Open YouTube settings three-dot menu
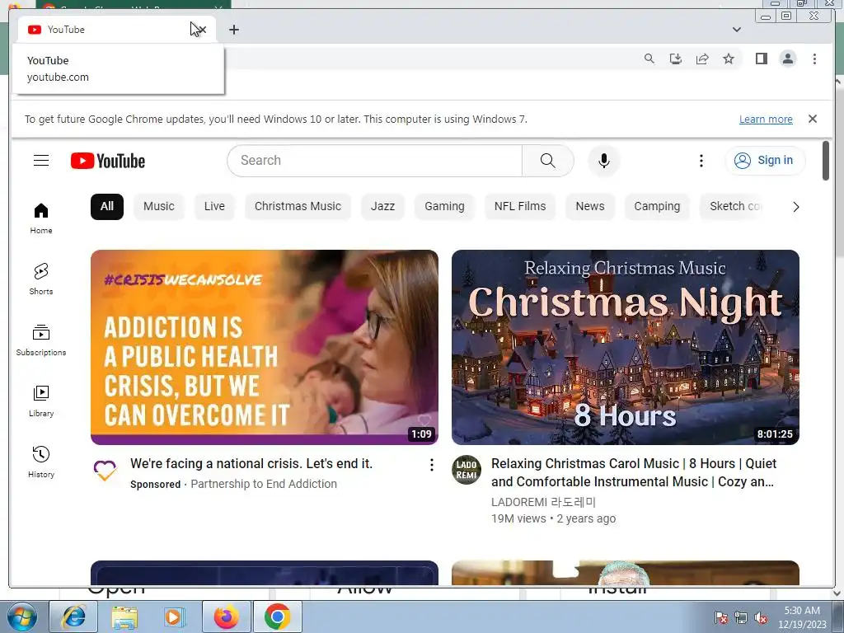 click(701, 161)
